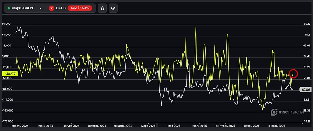Click the 91,000 level on the left scale
313x131 pixels.
(6, 24)
